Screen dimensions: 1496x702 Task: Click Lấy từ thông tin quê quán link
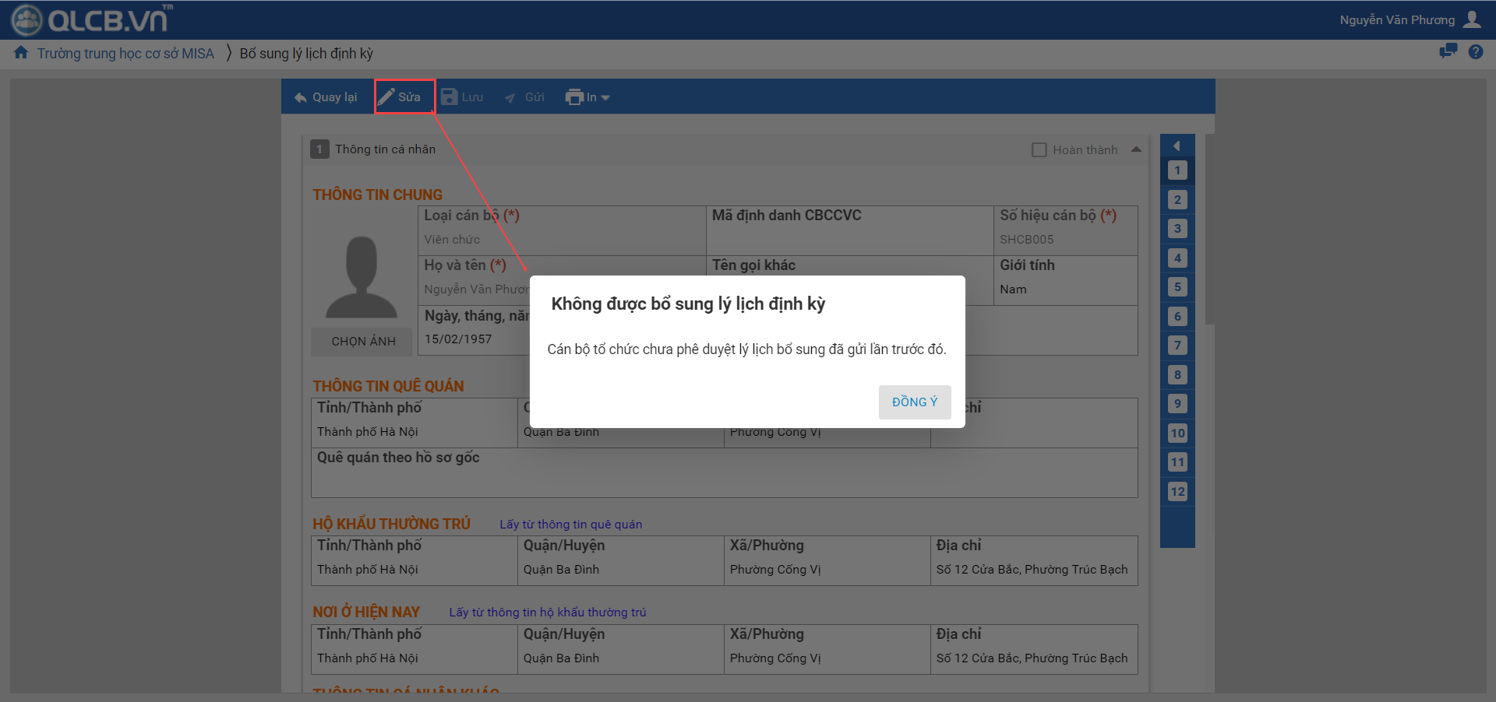(x=570, y=525)
